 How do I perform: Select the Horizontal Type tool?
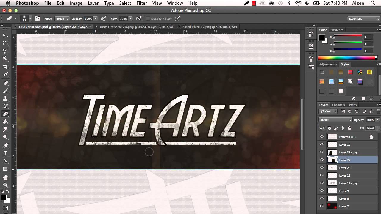click(x=5, y=153)
